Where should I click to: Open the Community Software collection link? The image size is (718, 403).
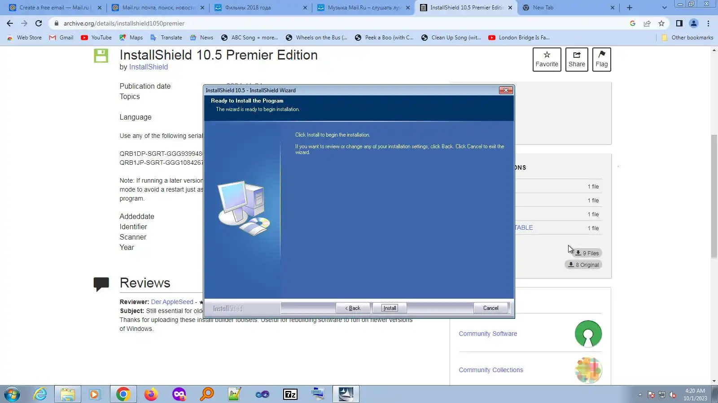pos(488,334)
